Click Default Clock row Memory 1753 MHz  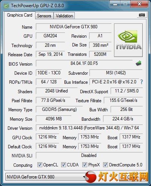(x=90, y=146)
